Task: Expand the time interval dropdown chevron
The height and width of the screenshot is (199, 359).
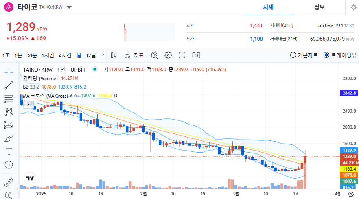Action: click(102, 55)
